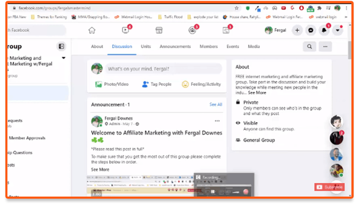Open Member Approvals in sidebar
This screenshot has height=208, width=359.
[27, 138]
